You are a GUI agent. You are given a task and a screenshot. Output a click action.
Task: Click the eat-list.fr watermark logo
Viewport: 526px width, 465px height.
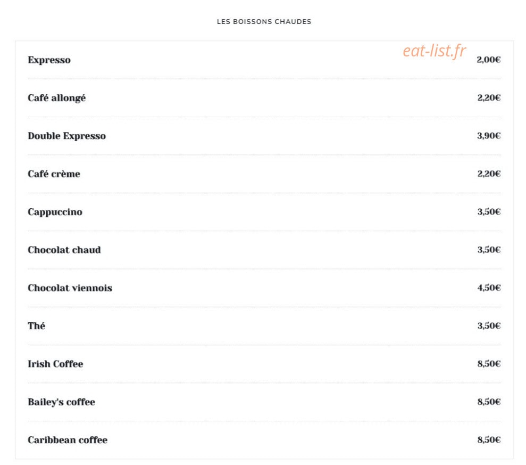coord(434,52)
